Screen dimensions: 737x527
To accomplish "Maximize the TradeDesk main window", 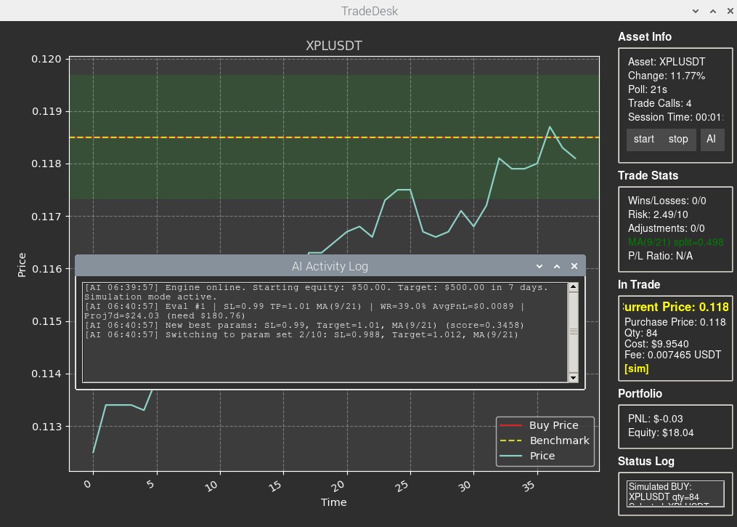I will (713, 11).
